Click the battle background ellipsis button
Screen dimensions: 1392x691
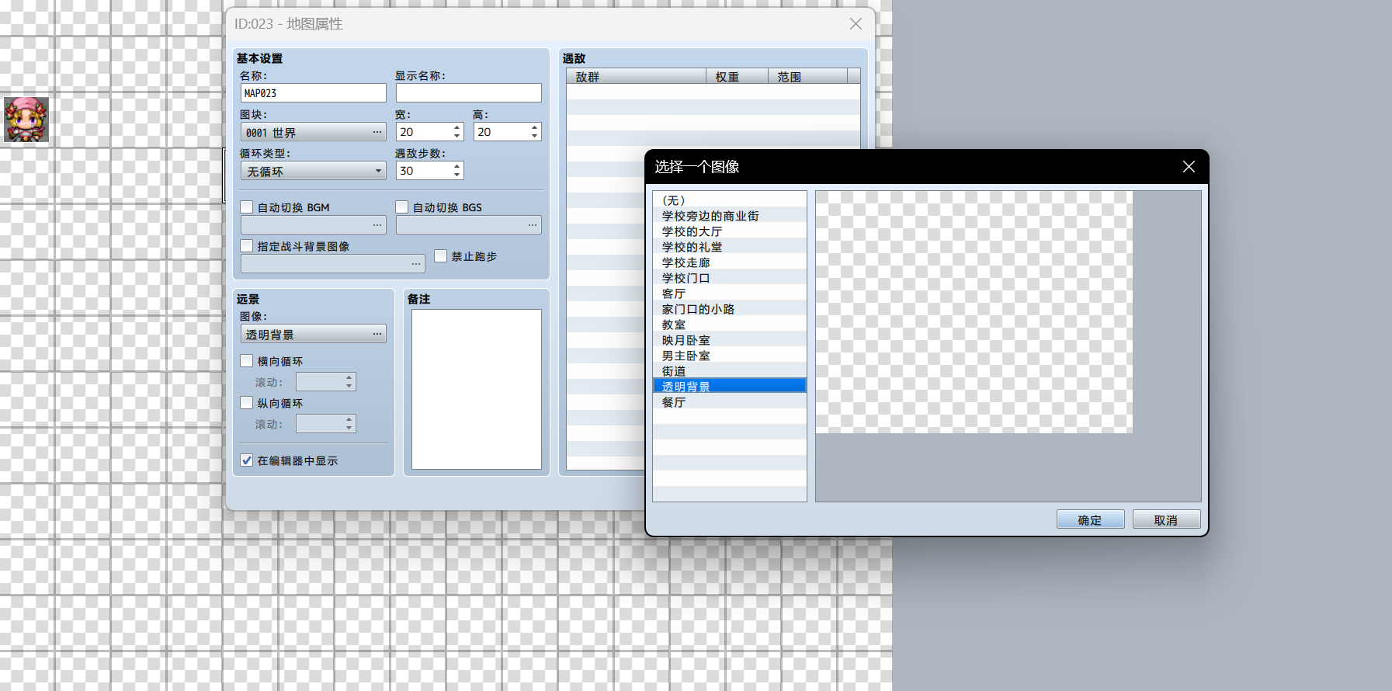pyautogui.click(x=416, y=264)
